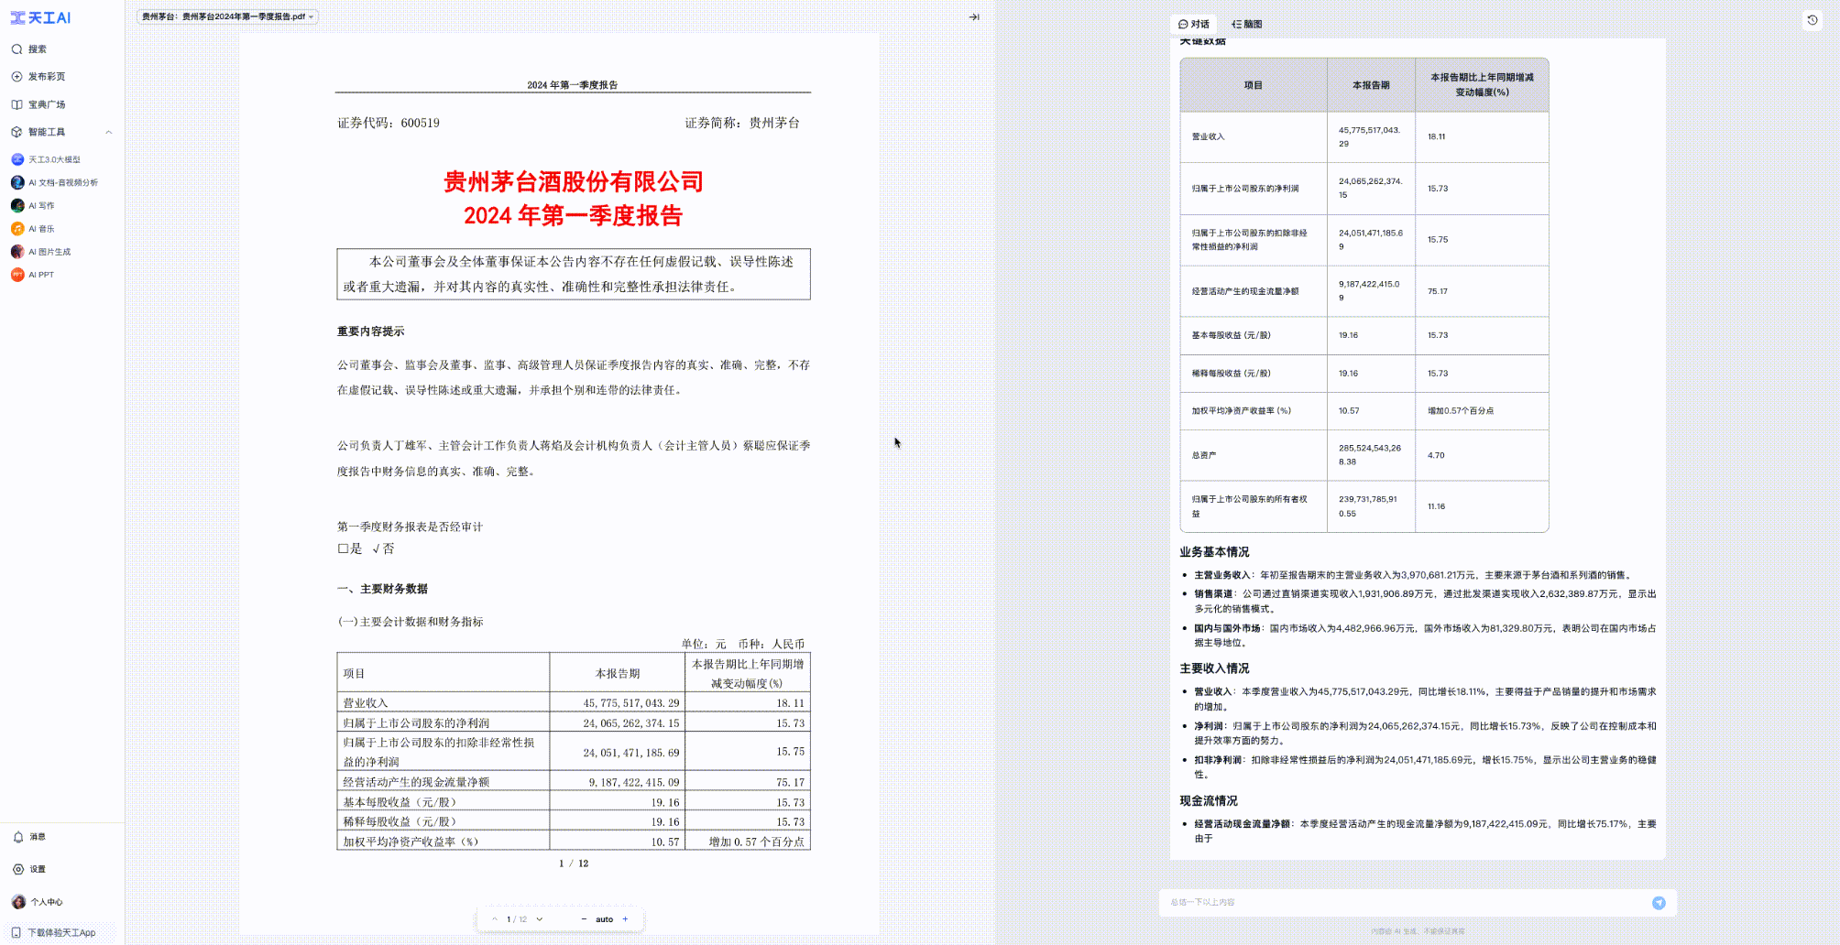
Task: Select the 对话 tab
Action: 1196,23
